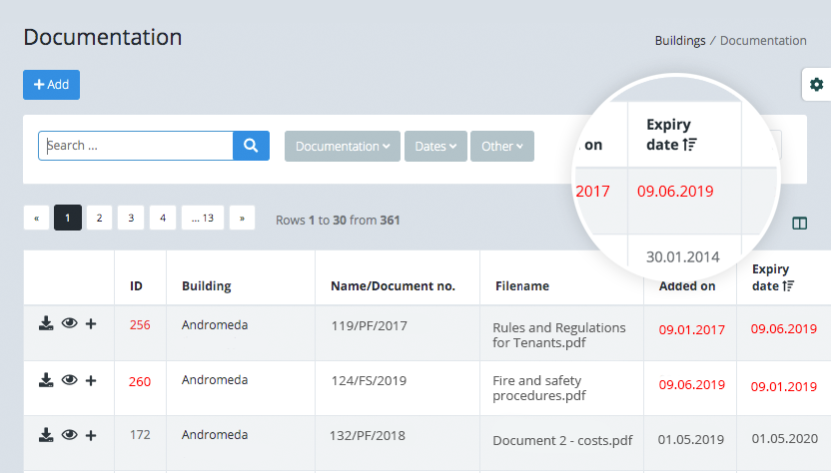Select pagination page 1
The image size is (831, 473).
point(68,218)
